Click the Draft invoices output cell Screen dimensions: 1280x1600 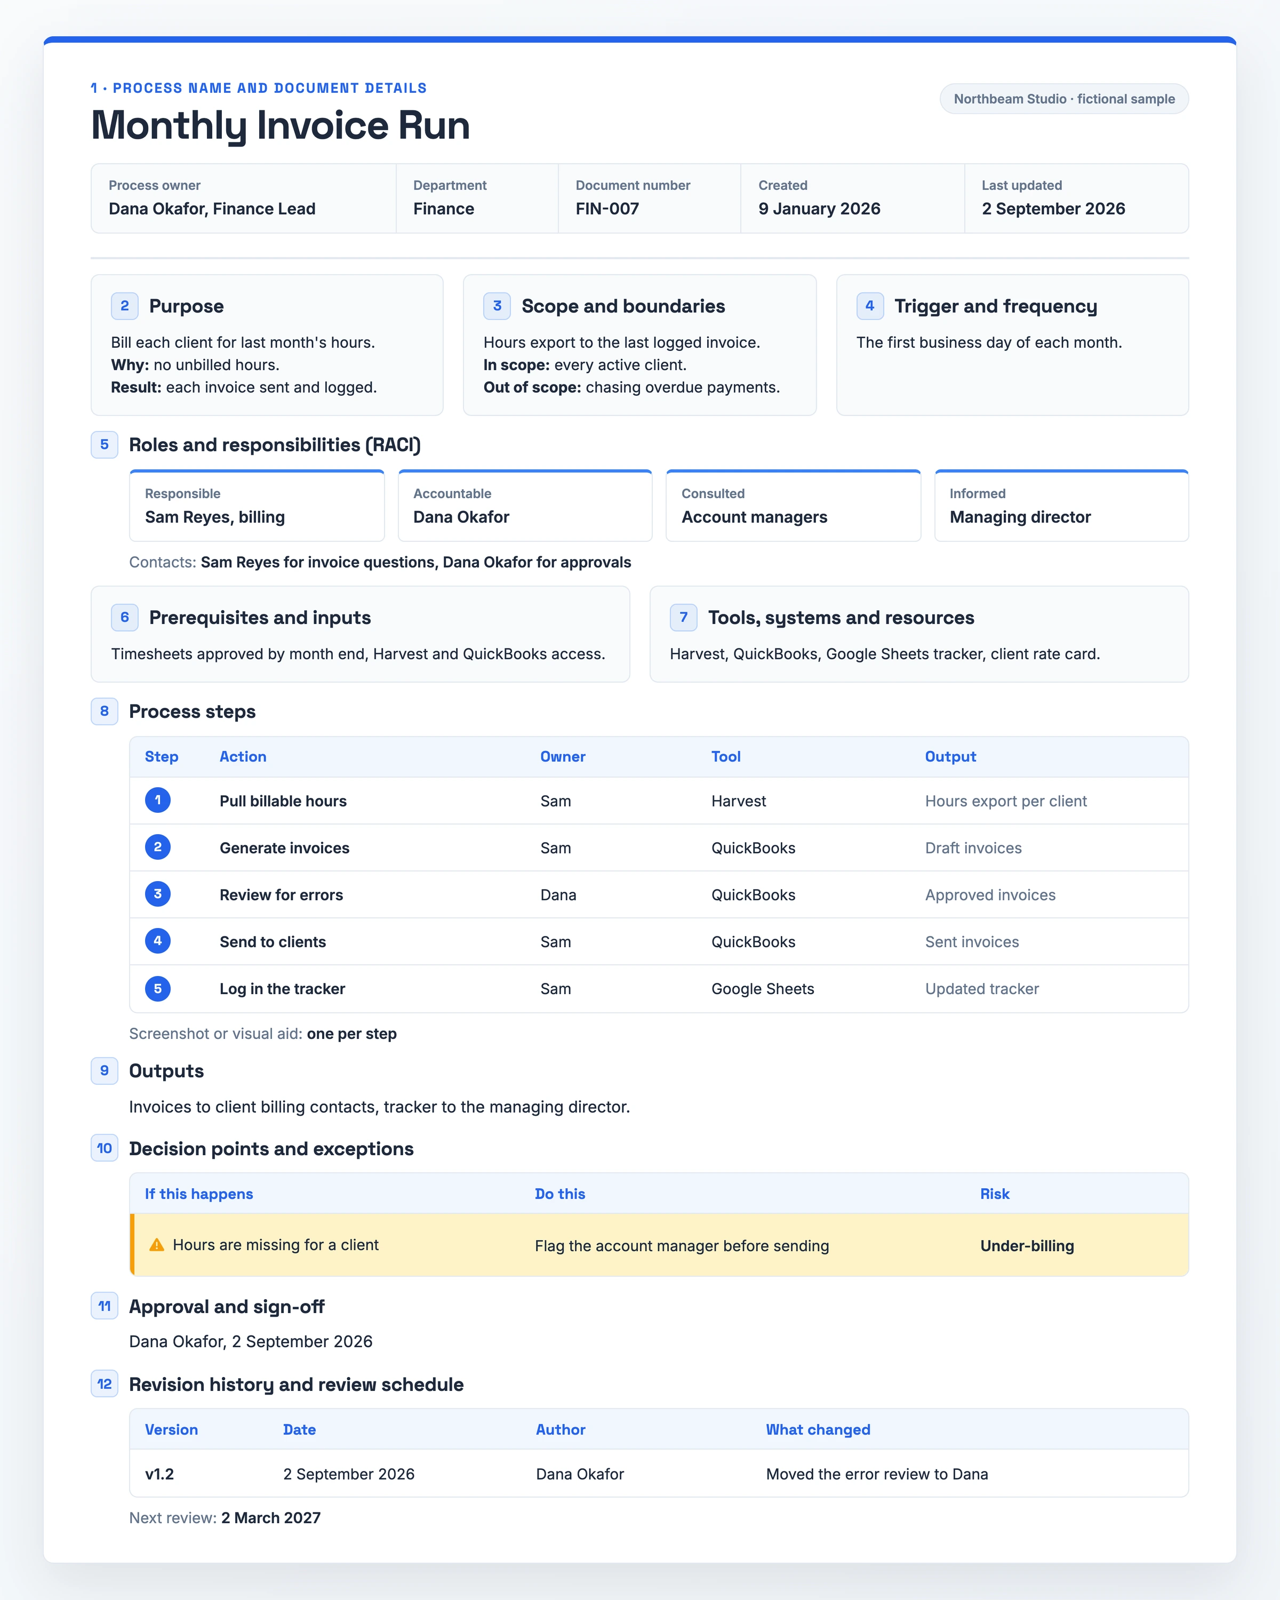(973, 847)
